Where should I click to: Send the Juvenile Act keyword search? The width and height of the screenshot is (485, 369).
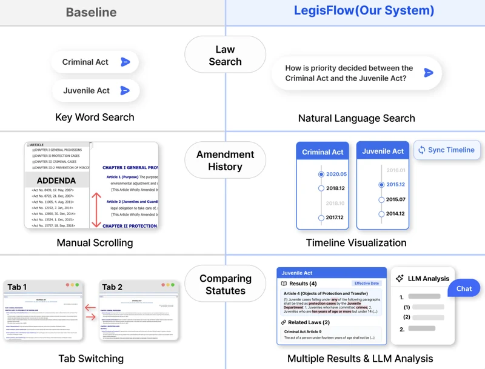tap(125, 90)
